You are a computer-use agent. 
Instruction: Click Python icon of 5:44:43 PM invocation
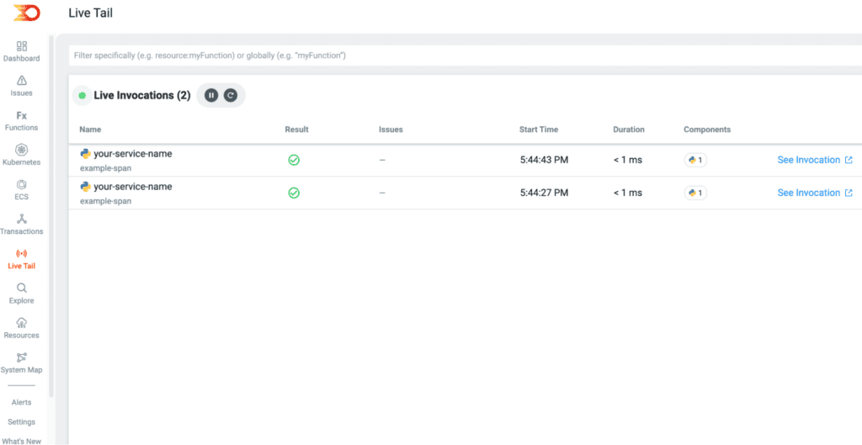[85, 154]
